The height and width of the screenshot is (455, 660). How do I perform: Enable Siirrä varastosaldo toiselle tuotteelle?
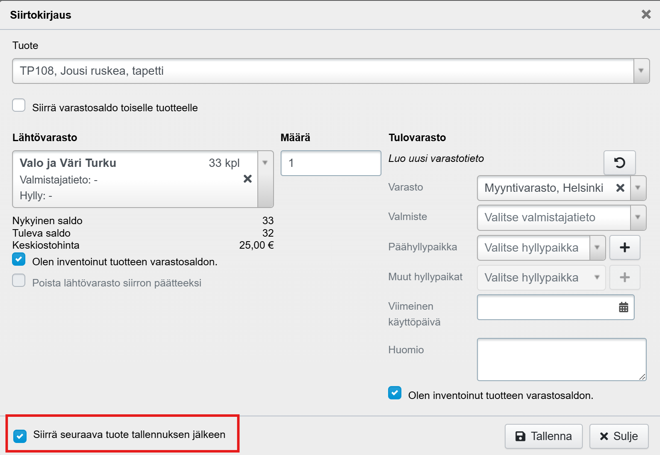19,106
